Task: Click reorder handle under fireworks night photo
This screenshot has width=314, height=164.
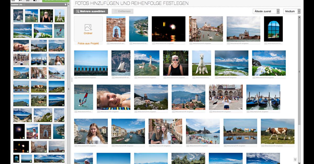Action: point(153,43)
